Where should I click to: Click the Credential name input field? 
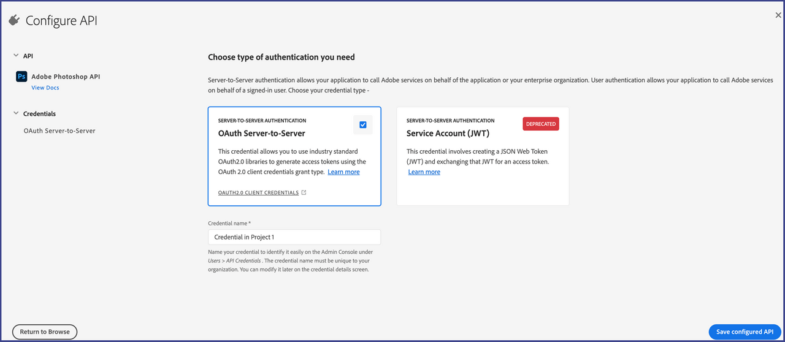click(x=294, y=237)
